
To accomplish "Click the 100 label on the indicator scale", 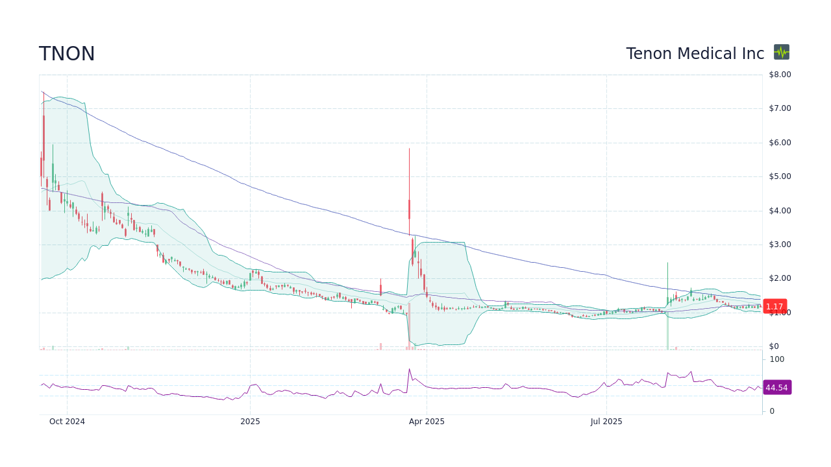I will tap(776, 359).
